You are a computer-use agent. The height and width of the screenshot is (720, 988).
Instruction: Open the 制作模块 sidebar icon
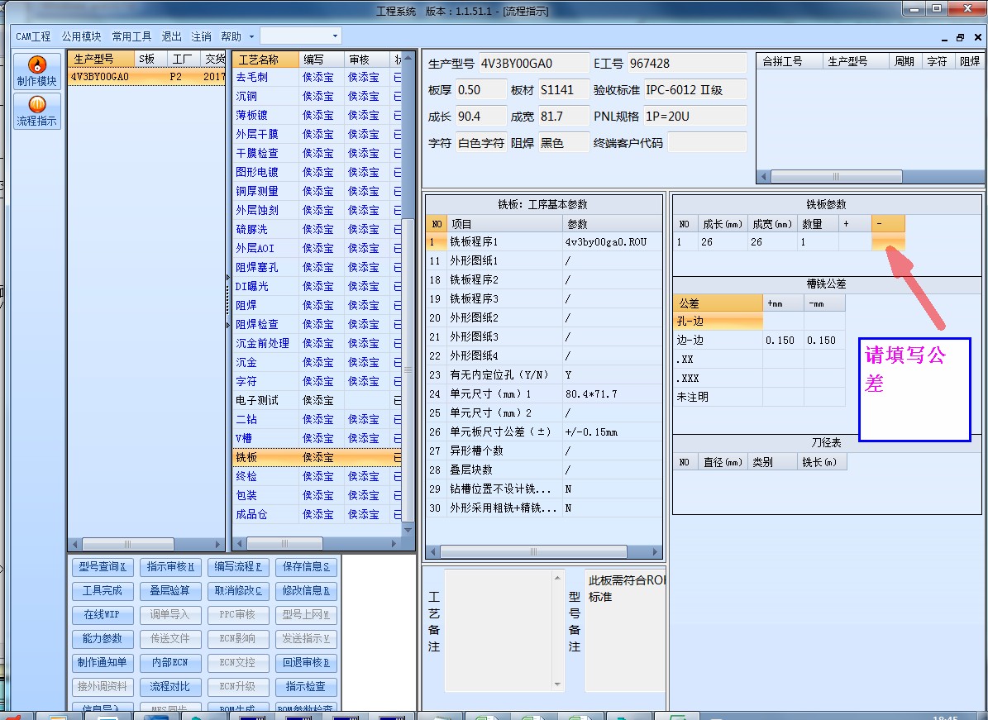(37, 70)
